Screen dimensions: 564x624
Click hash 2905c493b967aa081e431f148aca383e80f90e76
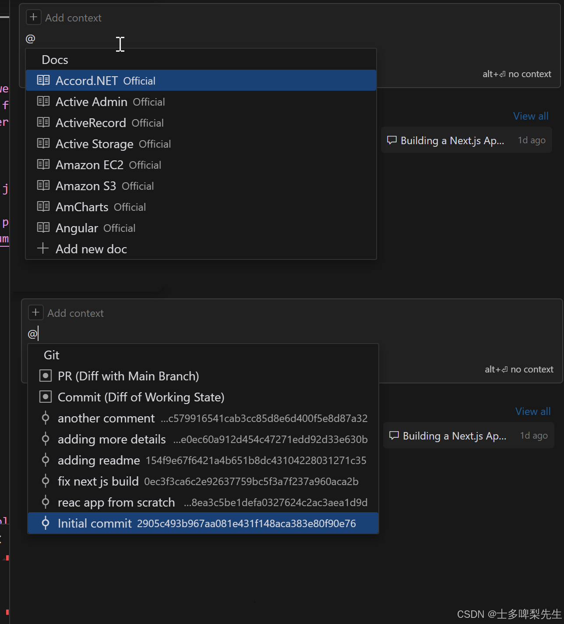pyautogui.click(x=247, y=524)
